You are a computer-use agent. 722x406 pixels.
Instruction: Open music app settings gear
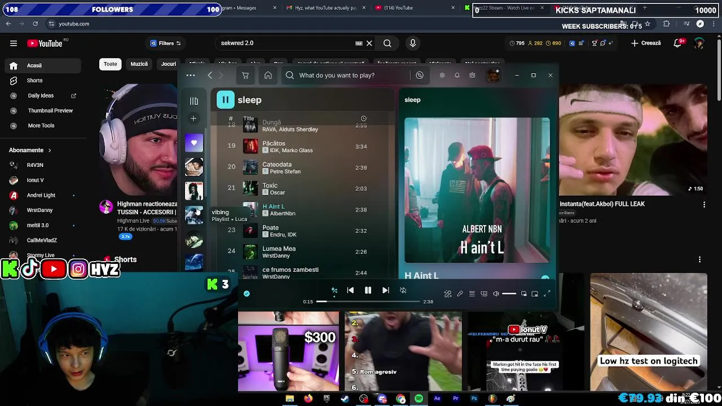tap(442, 75)
